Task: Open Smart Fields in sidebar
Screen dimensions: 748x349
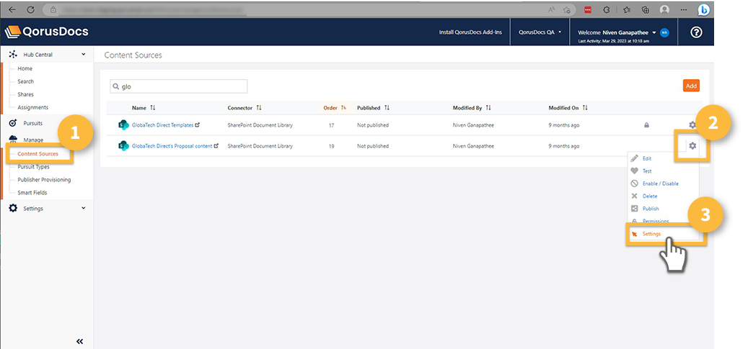Action: (32, 193)
